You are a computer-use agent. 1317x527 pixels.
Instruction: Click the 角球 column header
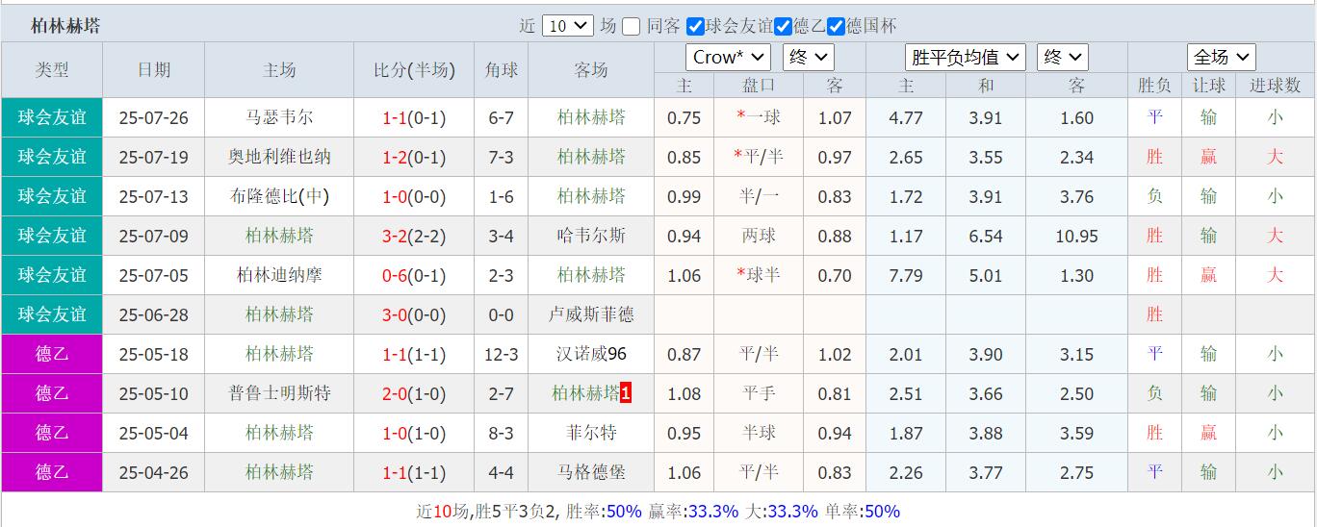[502, 70]
